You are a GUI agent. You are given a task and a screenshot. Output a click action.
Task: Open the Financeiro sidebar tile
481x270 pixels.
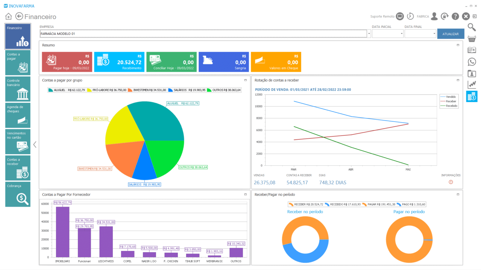click(x=18, y=36)
